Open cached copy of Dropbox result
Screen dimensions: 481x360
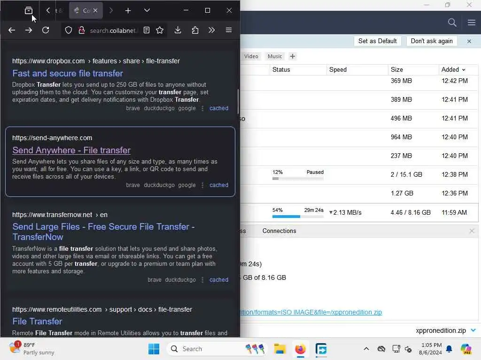[219, 108]
